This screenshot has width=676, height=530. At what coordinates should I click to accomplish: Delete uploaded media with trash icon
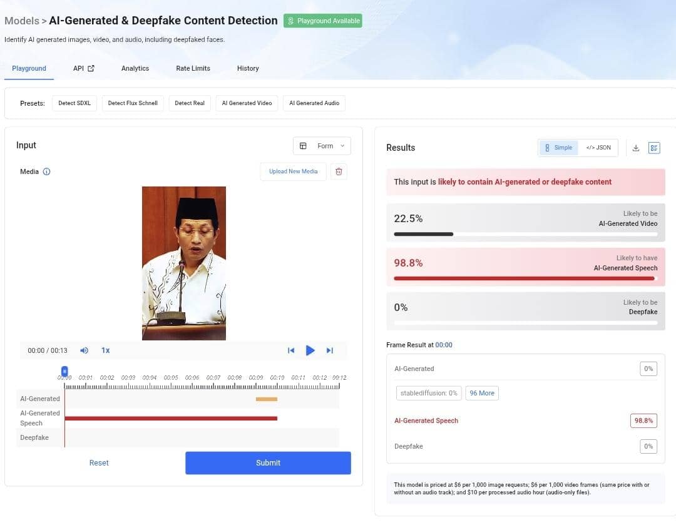click(x=339, y=171)
